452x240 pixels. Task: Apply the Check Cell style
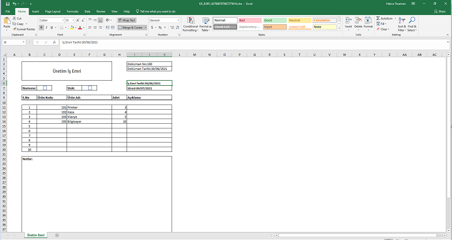[x=225, y=27]
